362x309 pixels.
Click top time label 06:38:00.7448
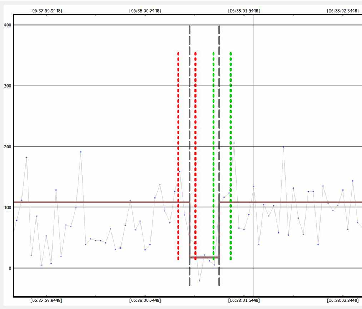(145, 11)
